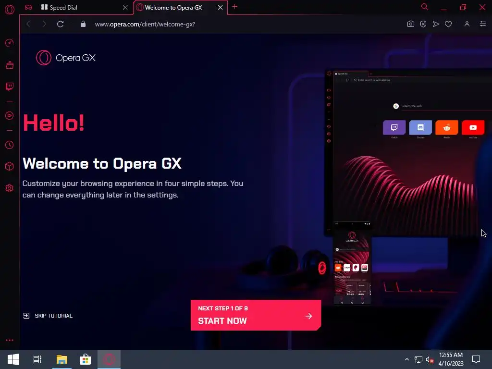492x369 pixels.
Task: Add page to bookmarks heart icon
Action: click(x=448, y=24)
